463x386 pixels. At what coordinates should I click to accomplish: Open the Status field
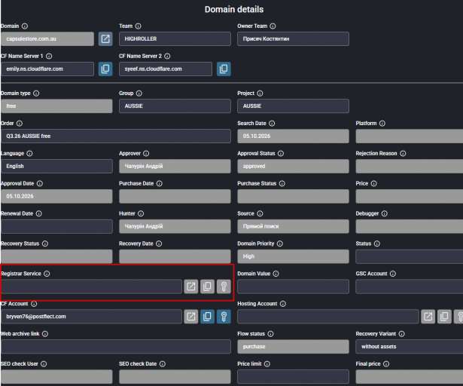(410, 256)
